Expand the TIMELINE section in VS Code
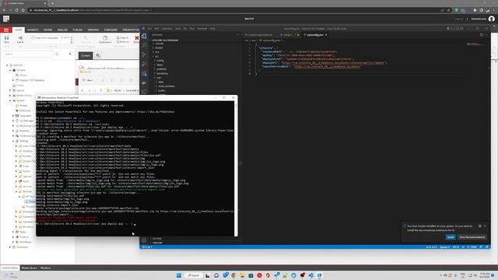498x280 pixels. (157, 243)
